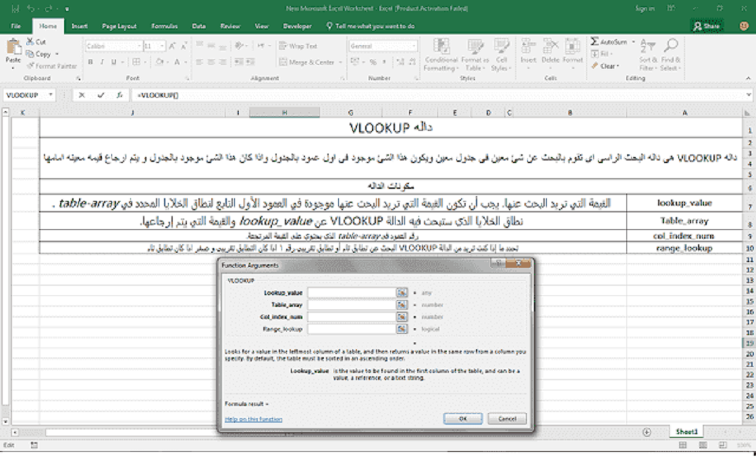The image size is (756, 472).
Task: Switch to Page Layout view icon
Action: [703, 445]
